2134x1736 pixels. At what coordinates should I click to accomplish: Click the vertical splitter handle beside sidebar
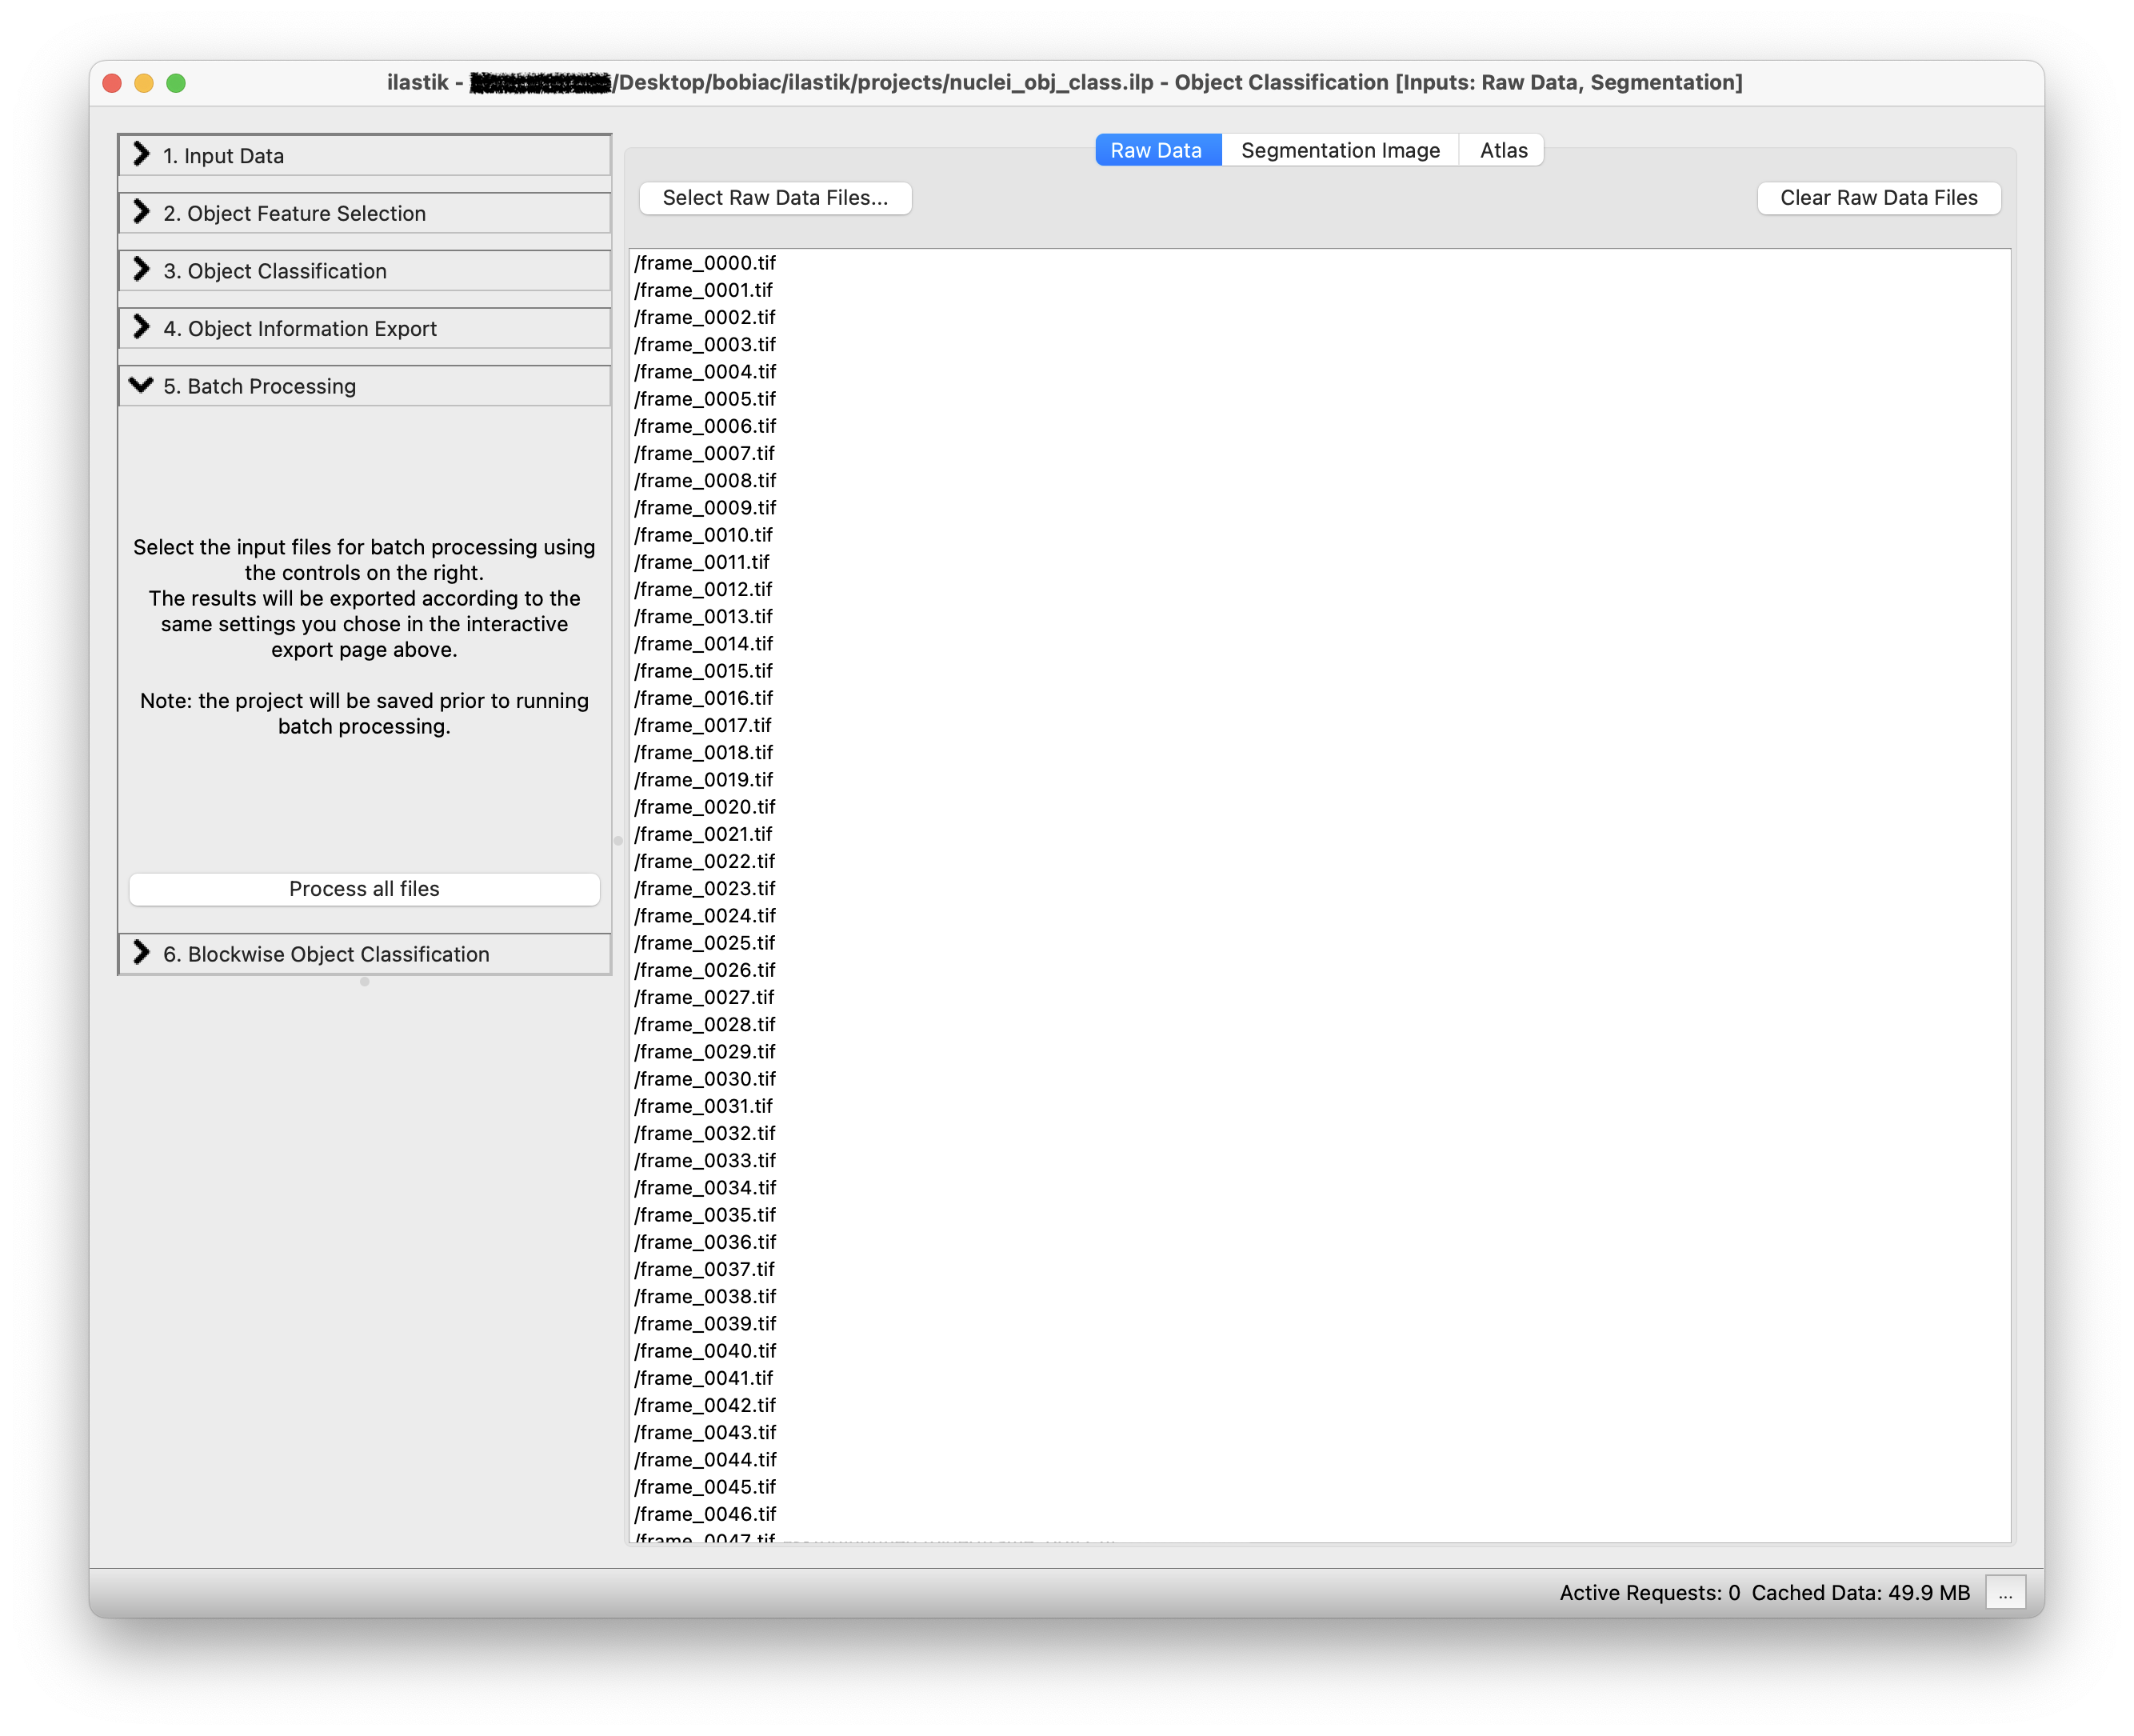pos(617,841)
